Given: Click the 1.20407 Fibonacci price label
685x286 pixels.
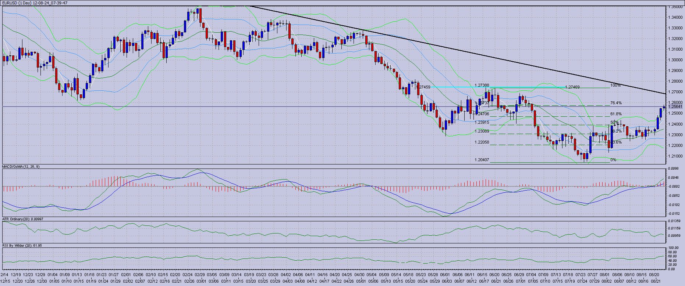Looking at the screenshot, I should (x=482, y=160).
